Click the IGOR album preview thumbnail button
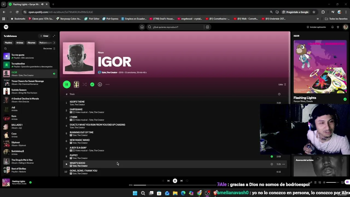Viewport: 350px width, 197px height. (x=76, y=85)
